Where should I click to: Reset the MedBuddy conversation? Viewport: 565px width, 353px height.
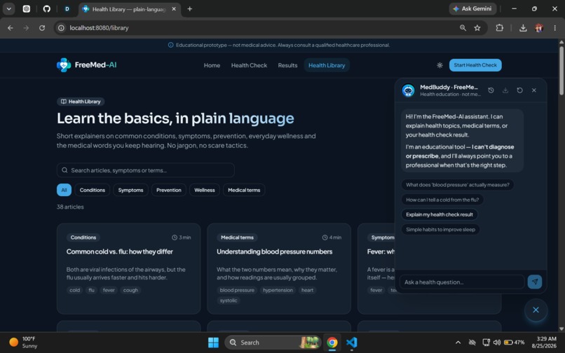[519, 90]
